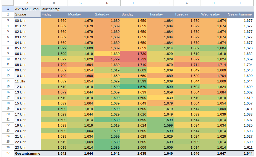Select the column B header

[x=54, y=3]
